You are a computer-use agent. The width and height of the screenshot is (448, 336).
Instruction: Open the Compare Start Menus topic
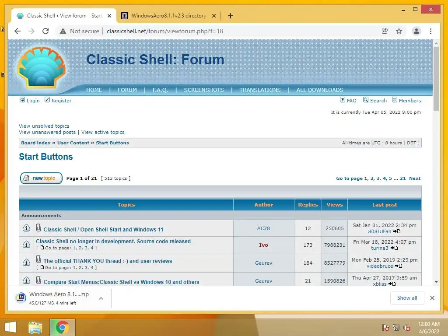point(121,282)
